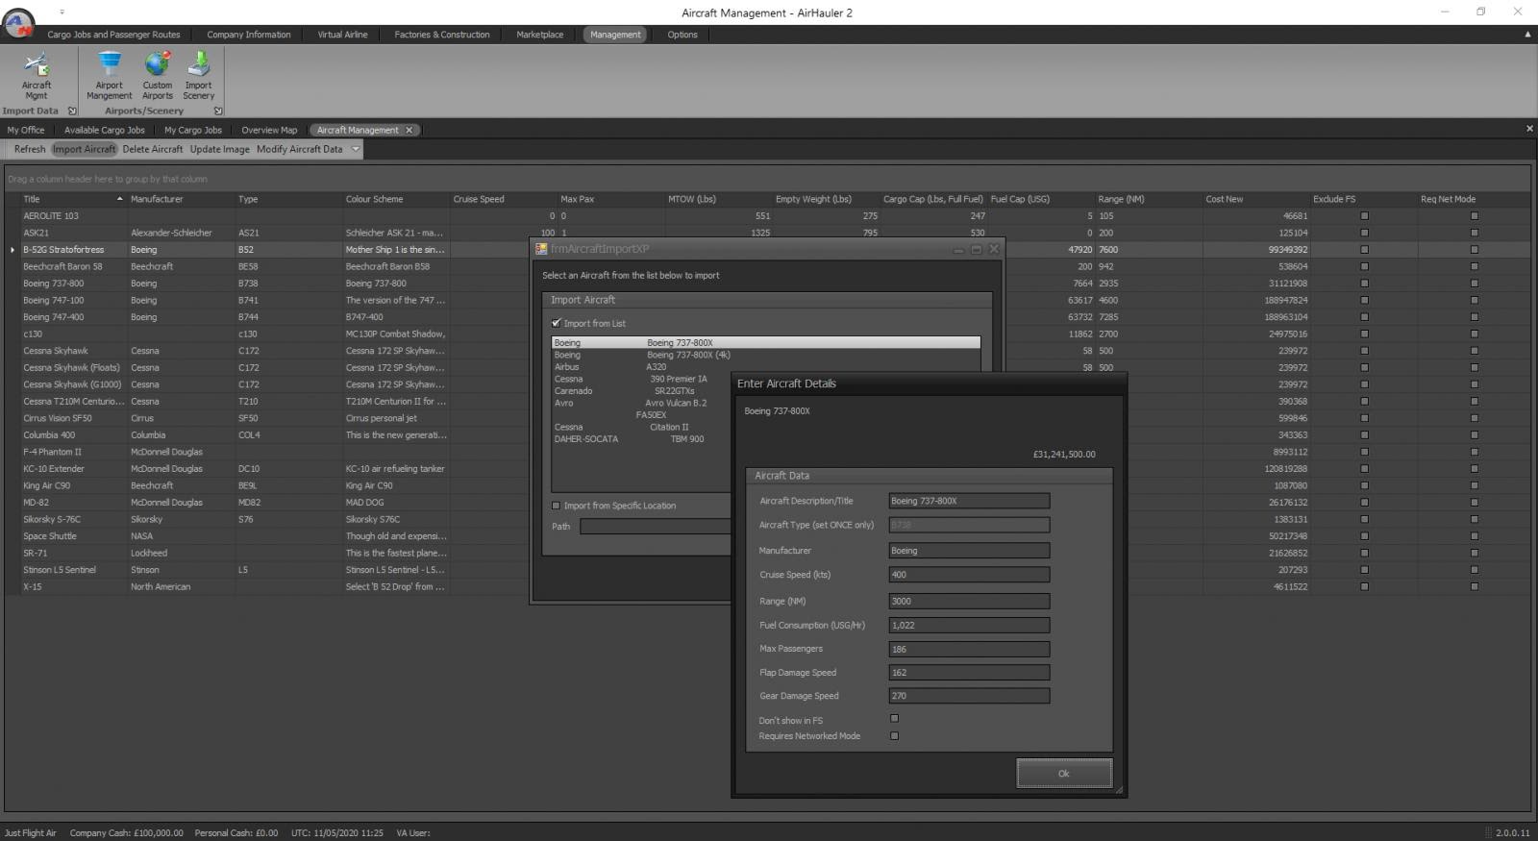
Task: Expand the Airports/Scenery group launcher
Action: point(218,111)
